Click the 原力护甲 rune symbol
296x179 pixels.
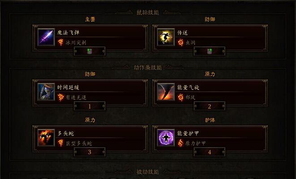pos(180,143)
